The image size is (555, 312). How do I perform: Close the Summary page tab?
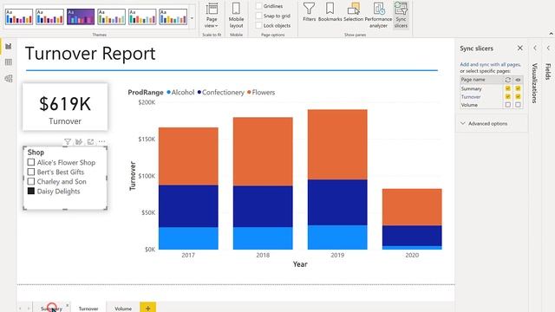pos(67,305)
